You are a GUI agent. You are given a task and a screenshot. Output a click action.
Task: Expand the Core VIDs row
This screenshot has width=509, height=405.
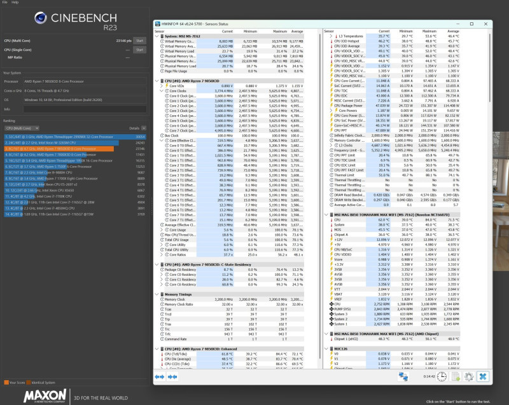pyautogui.click(x=162, y=86)
